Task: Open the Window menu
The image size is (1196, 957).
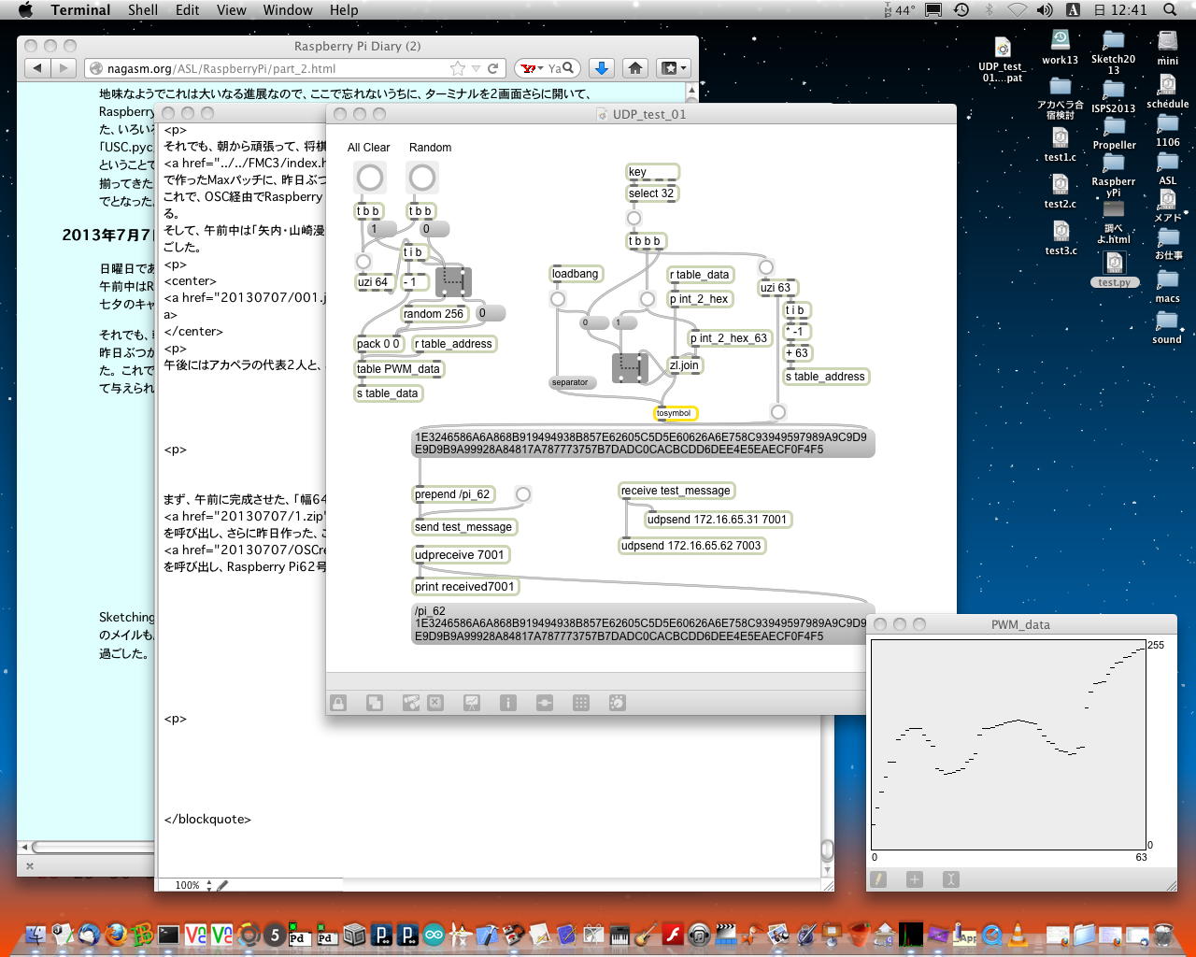Action: (288, 10)
